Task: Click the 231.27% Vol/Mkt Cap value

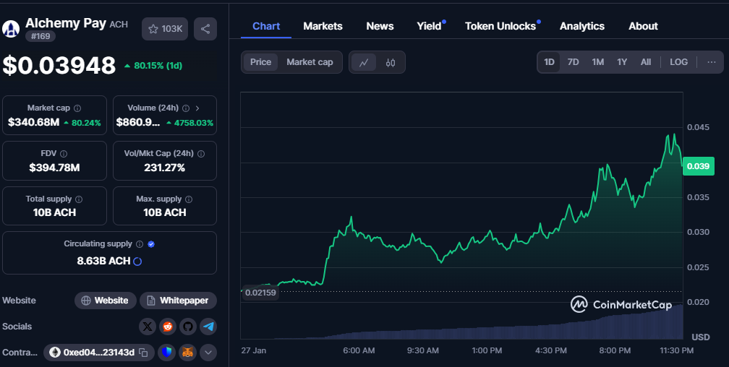Action: coord(165,168)
